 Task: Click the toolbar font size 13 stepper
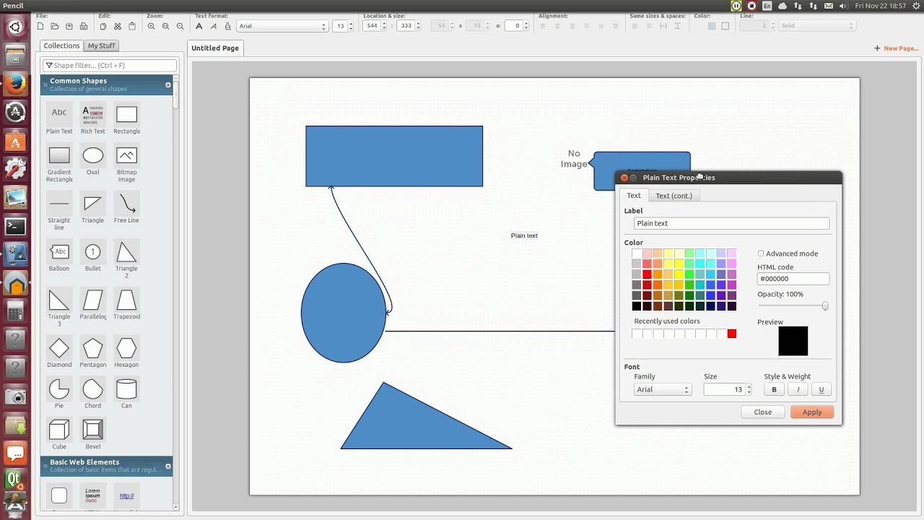coord(351,26)
